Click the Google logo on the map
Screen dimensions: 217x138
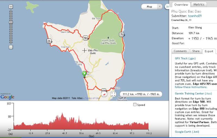click(7, 97)
